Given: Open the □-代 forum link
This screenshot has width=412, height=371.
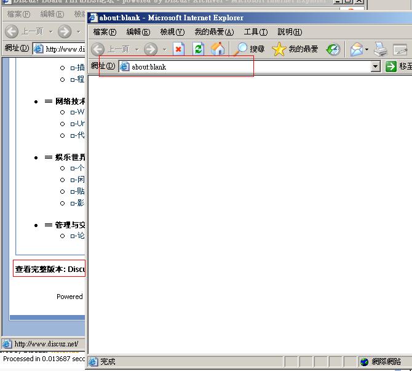Looking at the screenshot, I should point(77,135).
